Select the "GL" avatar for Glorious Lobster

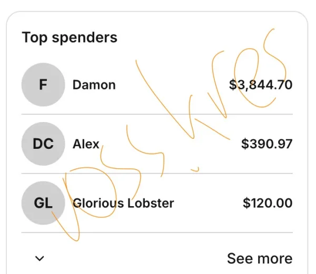click(x=43, y=203)
